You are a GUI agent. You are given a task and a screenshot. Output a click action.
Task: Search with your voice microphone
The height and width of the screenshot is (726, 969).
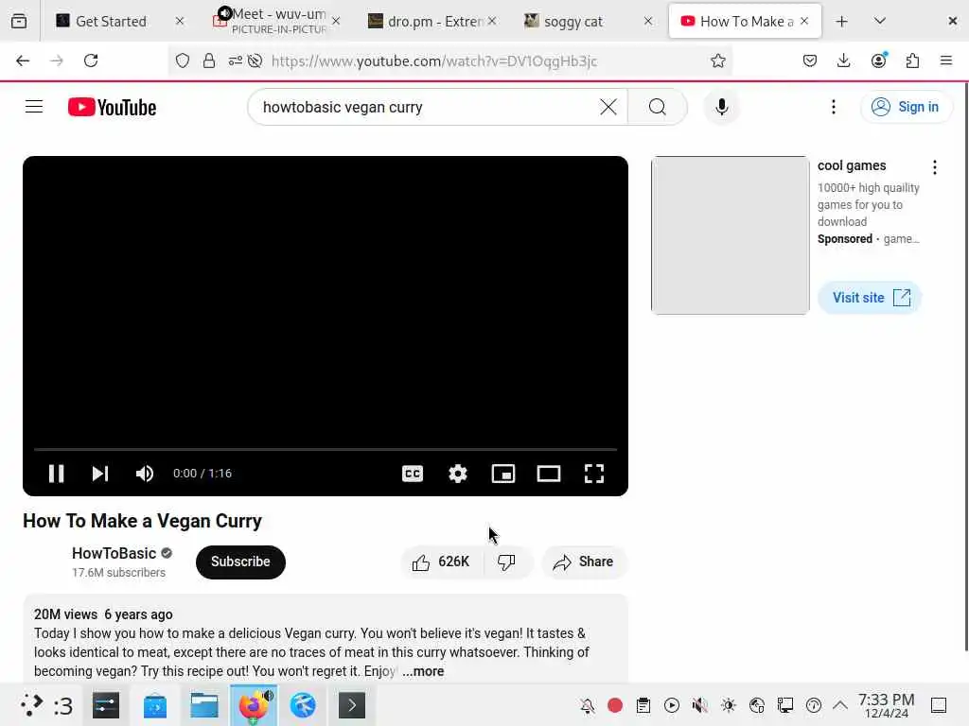tap(721, 107)
